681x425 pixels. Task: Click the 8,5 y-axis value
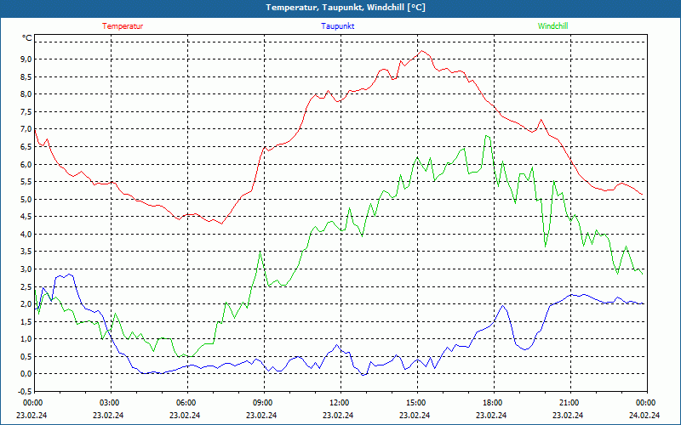(x=27, y=76)
